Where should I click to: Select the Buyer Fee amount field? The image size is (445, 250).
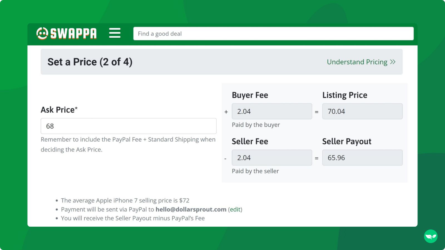(x=272, y=111)
